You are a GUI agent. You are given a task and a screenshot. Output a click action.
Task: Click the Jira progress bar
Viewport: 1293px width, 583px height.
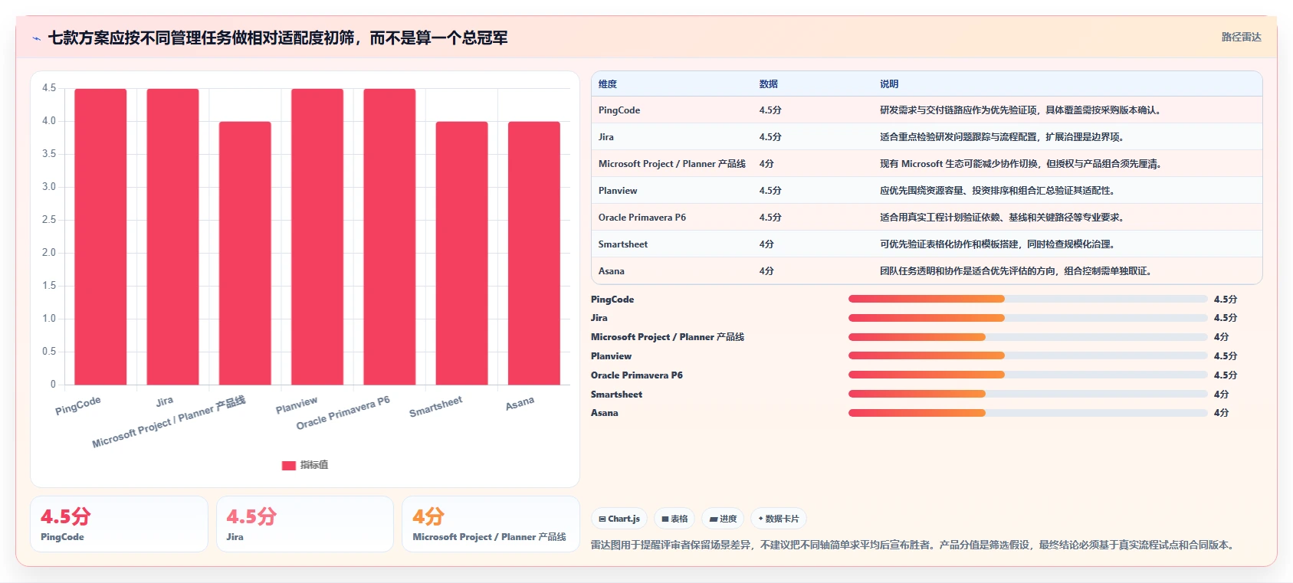(x=1028, y=318)
